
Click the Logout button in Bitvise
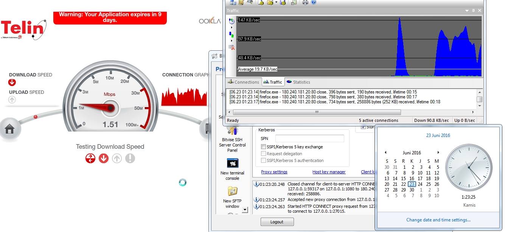click(x=277, y=222)
